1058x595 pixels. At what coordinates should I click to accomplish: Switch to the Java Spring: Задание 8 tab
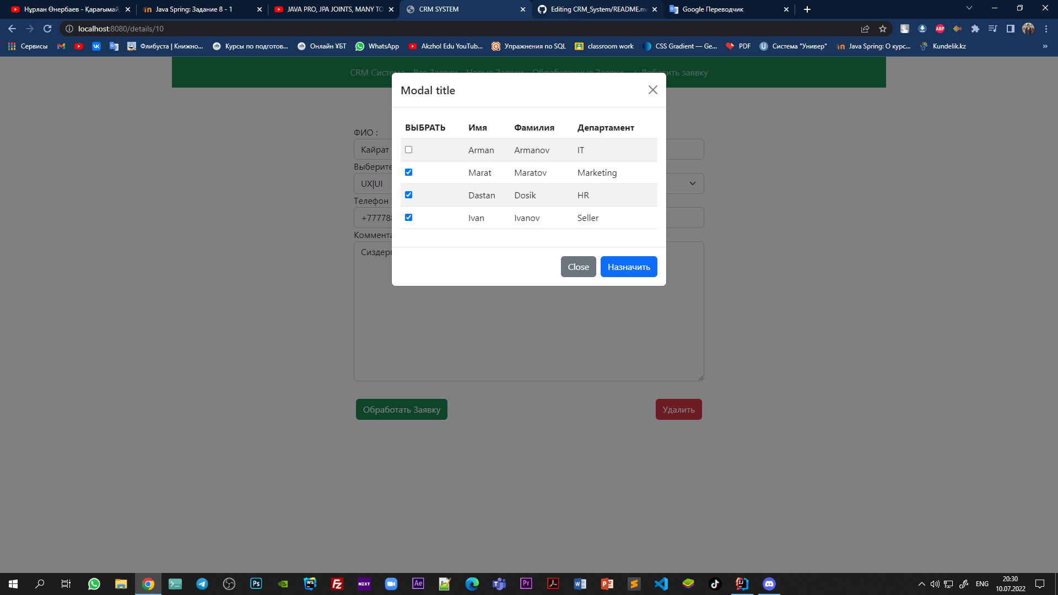click(201, 9)
